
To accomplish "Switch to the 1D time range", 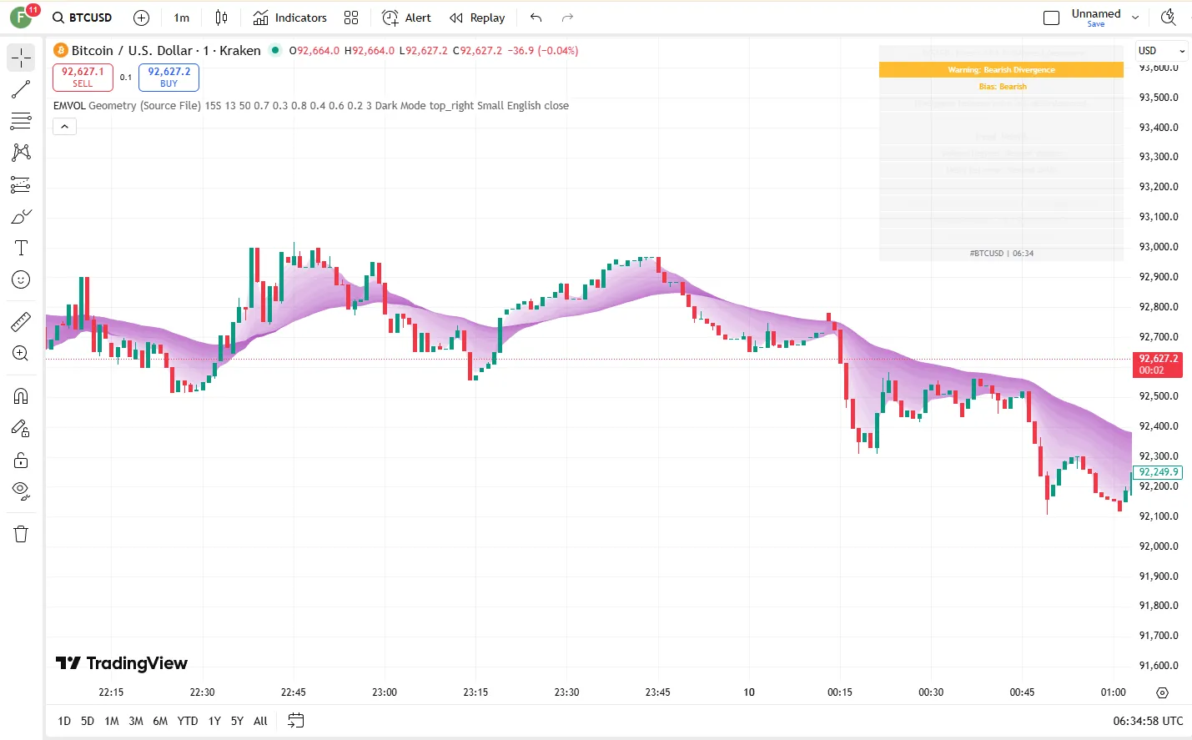I will tap(64, 721).
